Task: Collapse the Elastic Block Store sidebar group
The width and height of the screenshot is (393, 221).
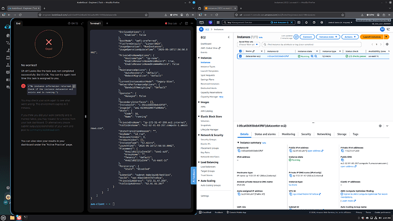Action: [199, 117]
